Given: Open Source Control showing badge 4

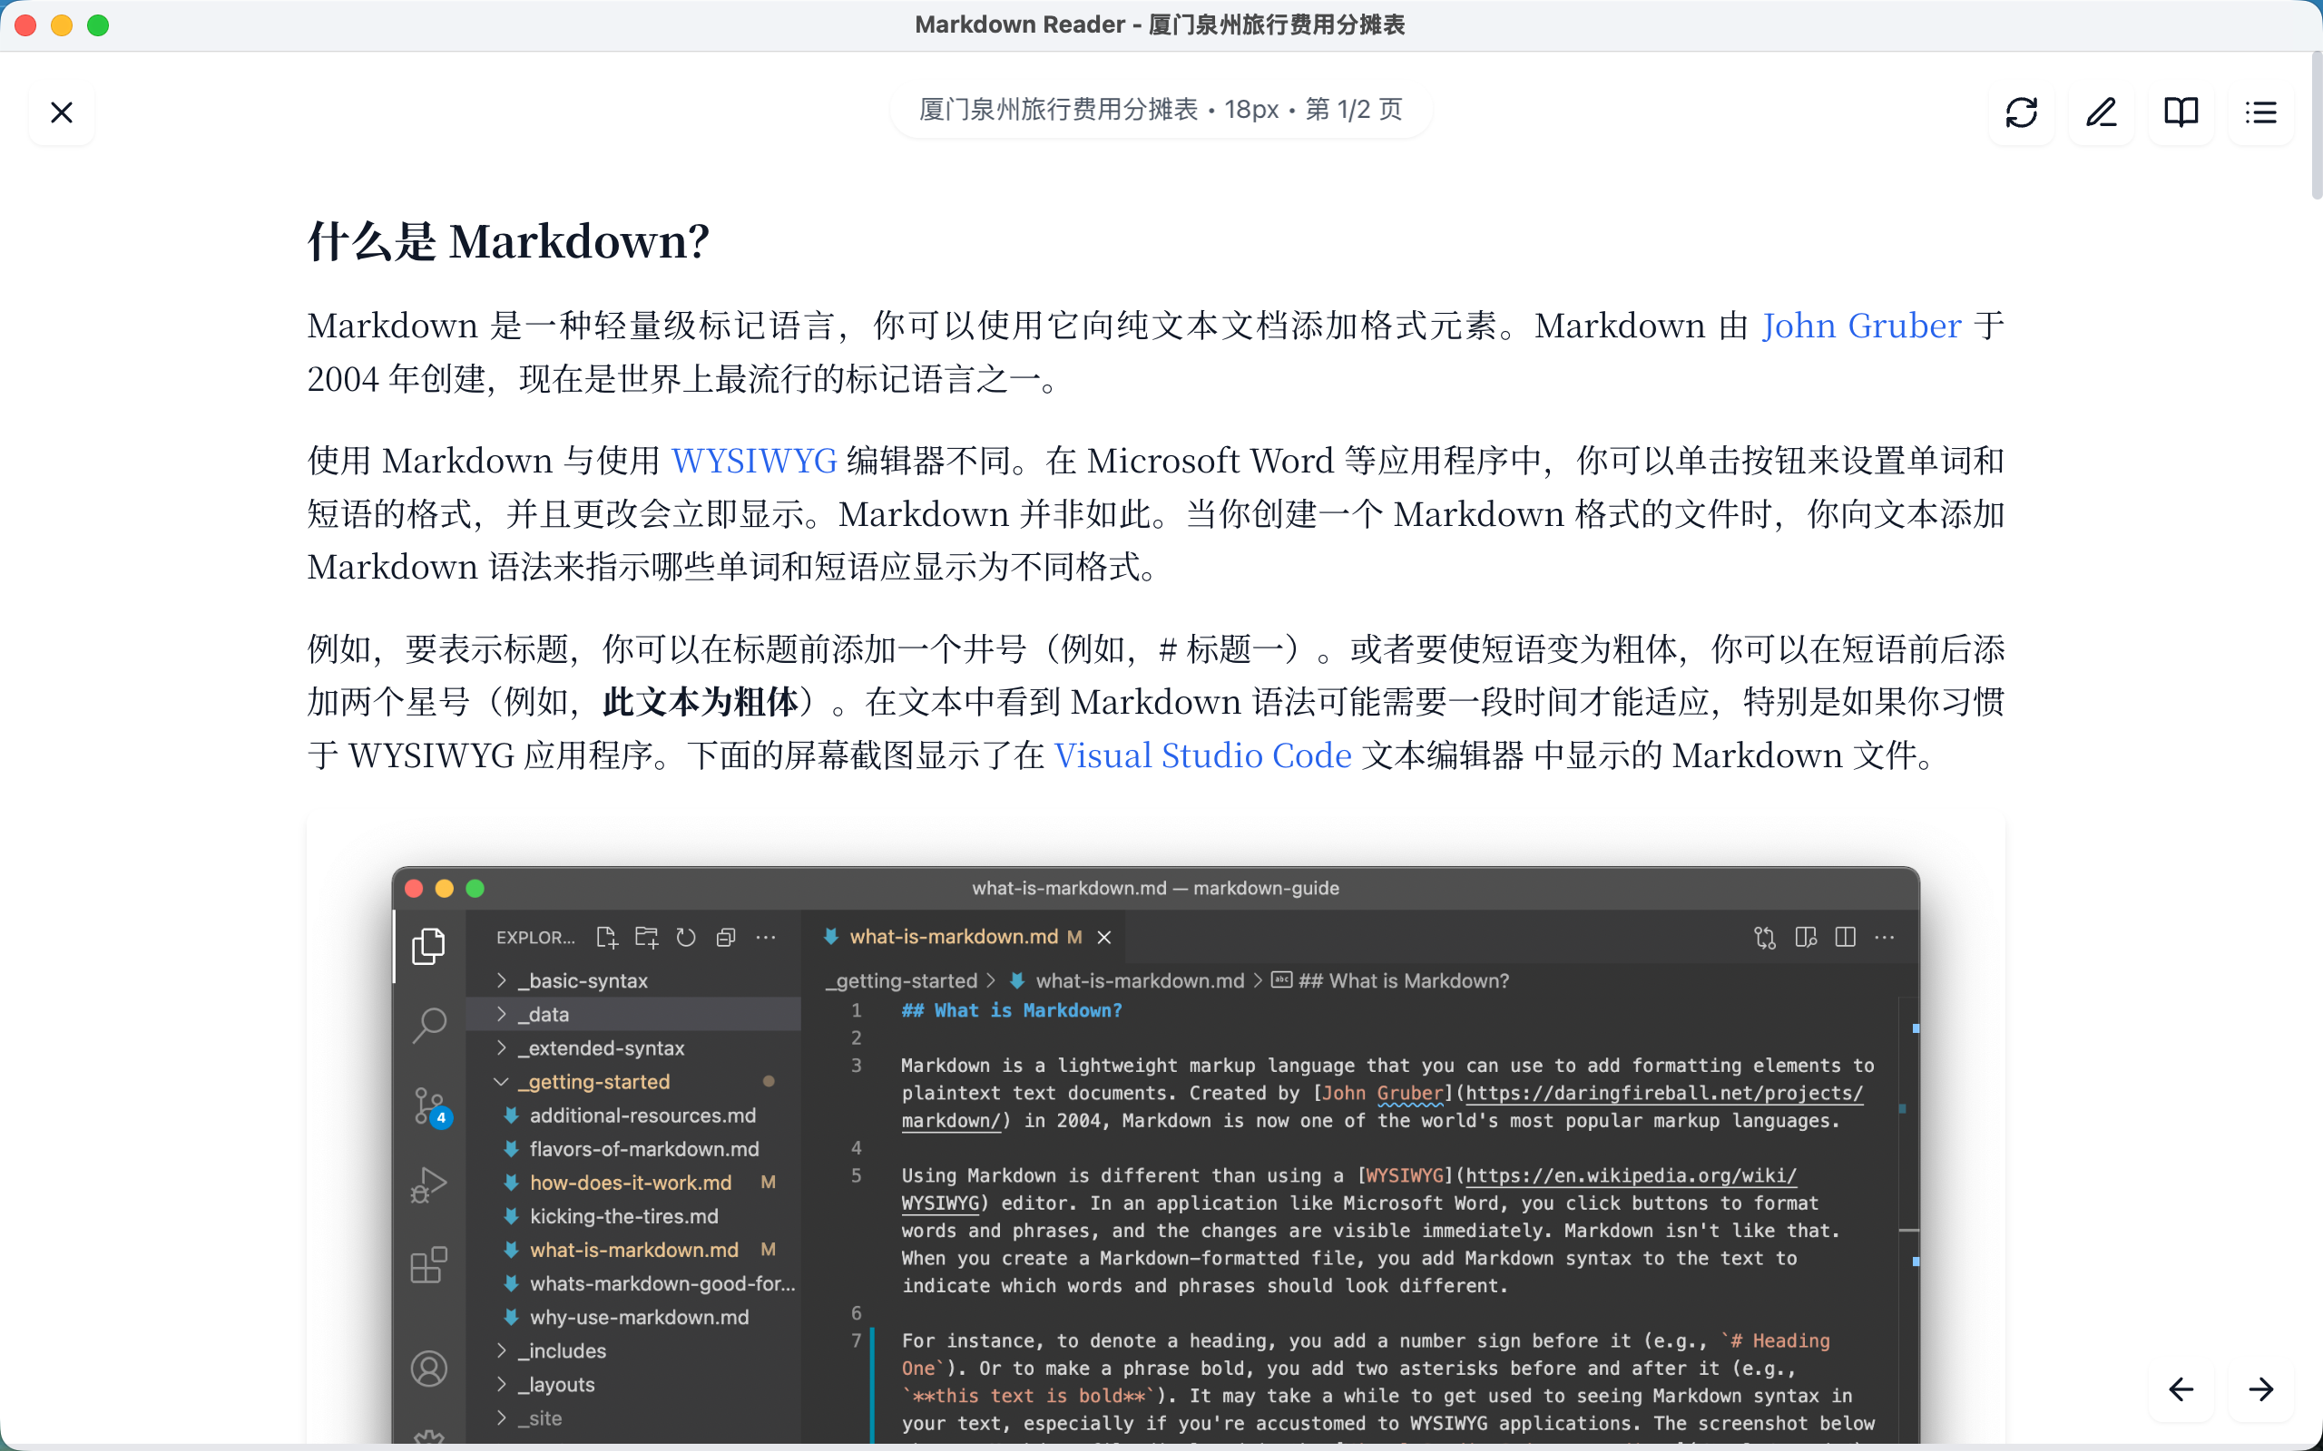Looking at the screenshot, I should (428, 1104).
